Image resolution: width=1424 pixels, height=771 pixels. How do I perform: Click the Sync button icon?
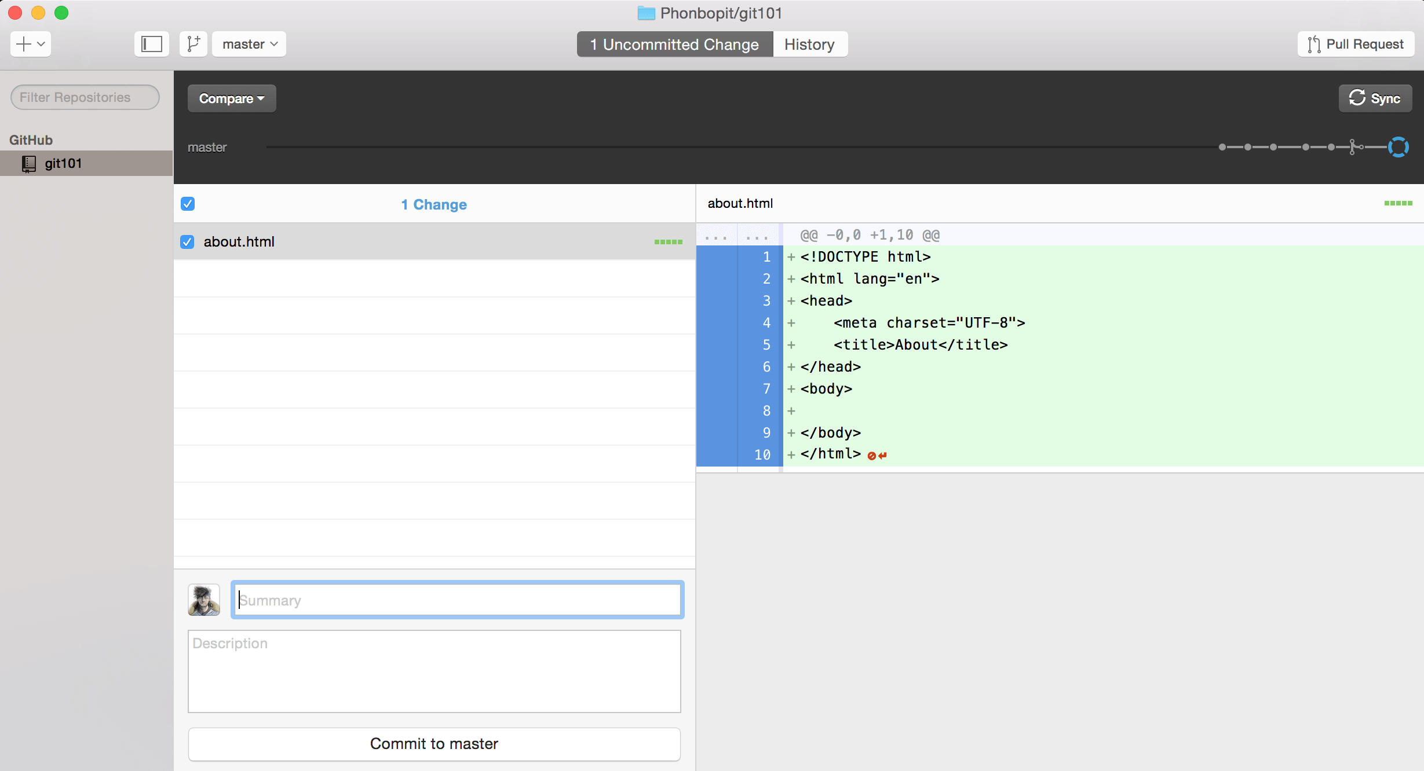tap(1357, 98)
